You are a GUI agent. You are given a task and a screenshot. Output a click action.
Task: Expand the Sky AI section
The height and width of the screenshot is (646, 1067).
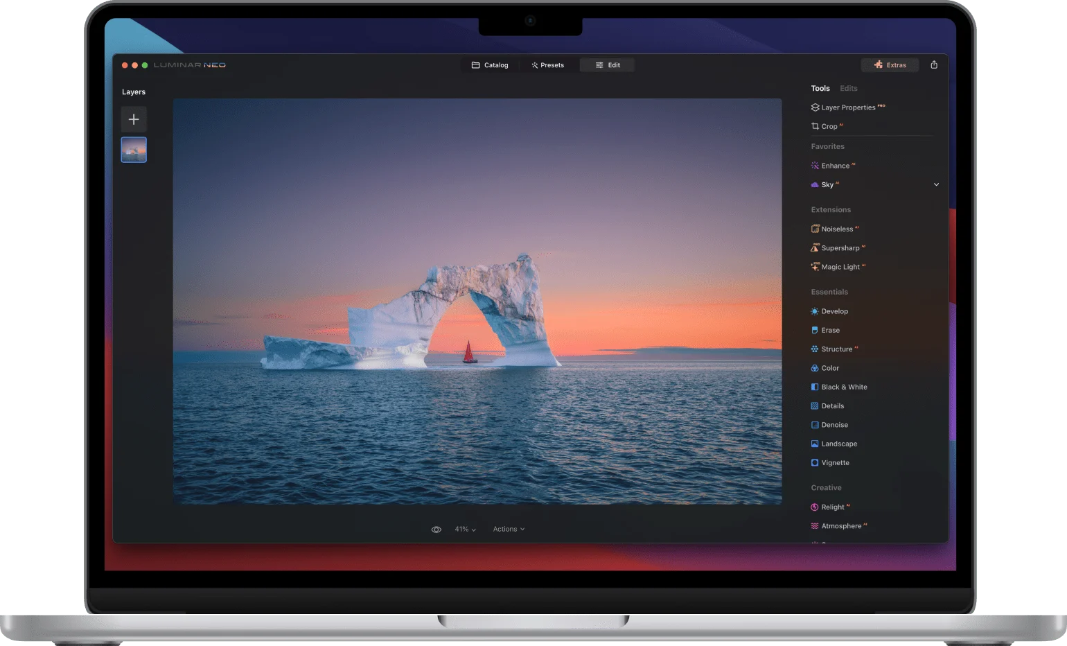click(936, 184)
